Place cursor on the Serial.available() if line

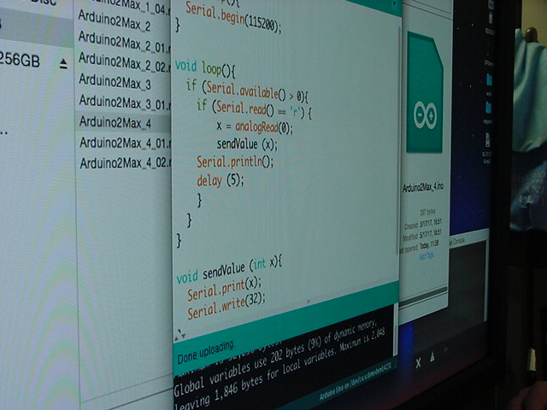point(247,91)
